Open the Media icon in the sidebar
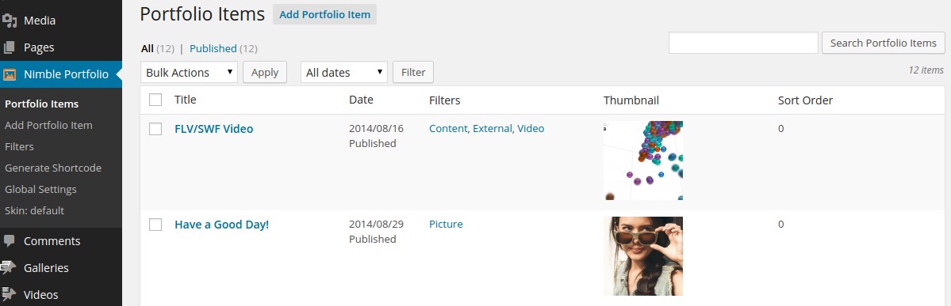Viewport: 951px width, 306px height. point(9,21)
